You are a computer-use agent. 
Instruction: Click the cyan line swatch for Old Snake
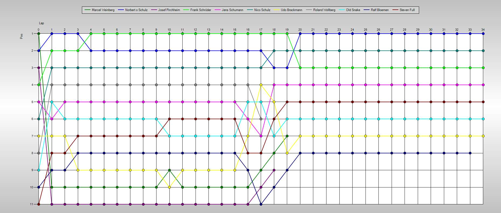point(342,10)
